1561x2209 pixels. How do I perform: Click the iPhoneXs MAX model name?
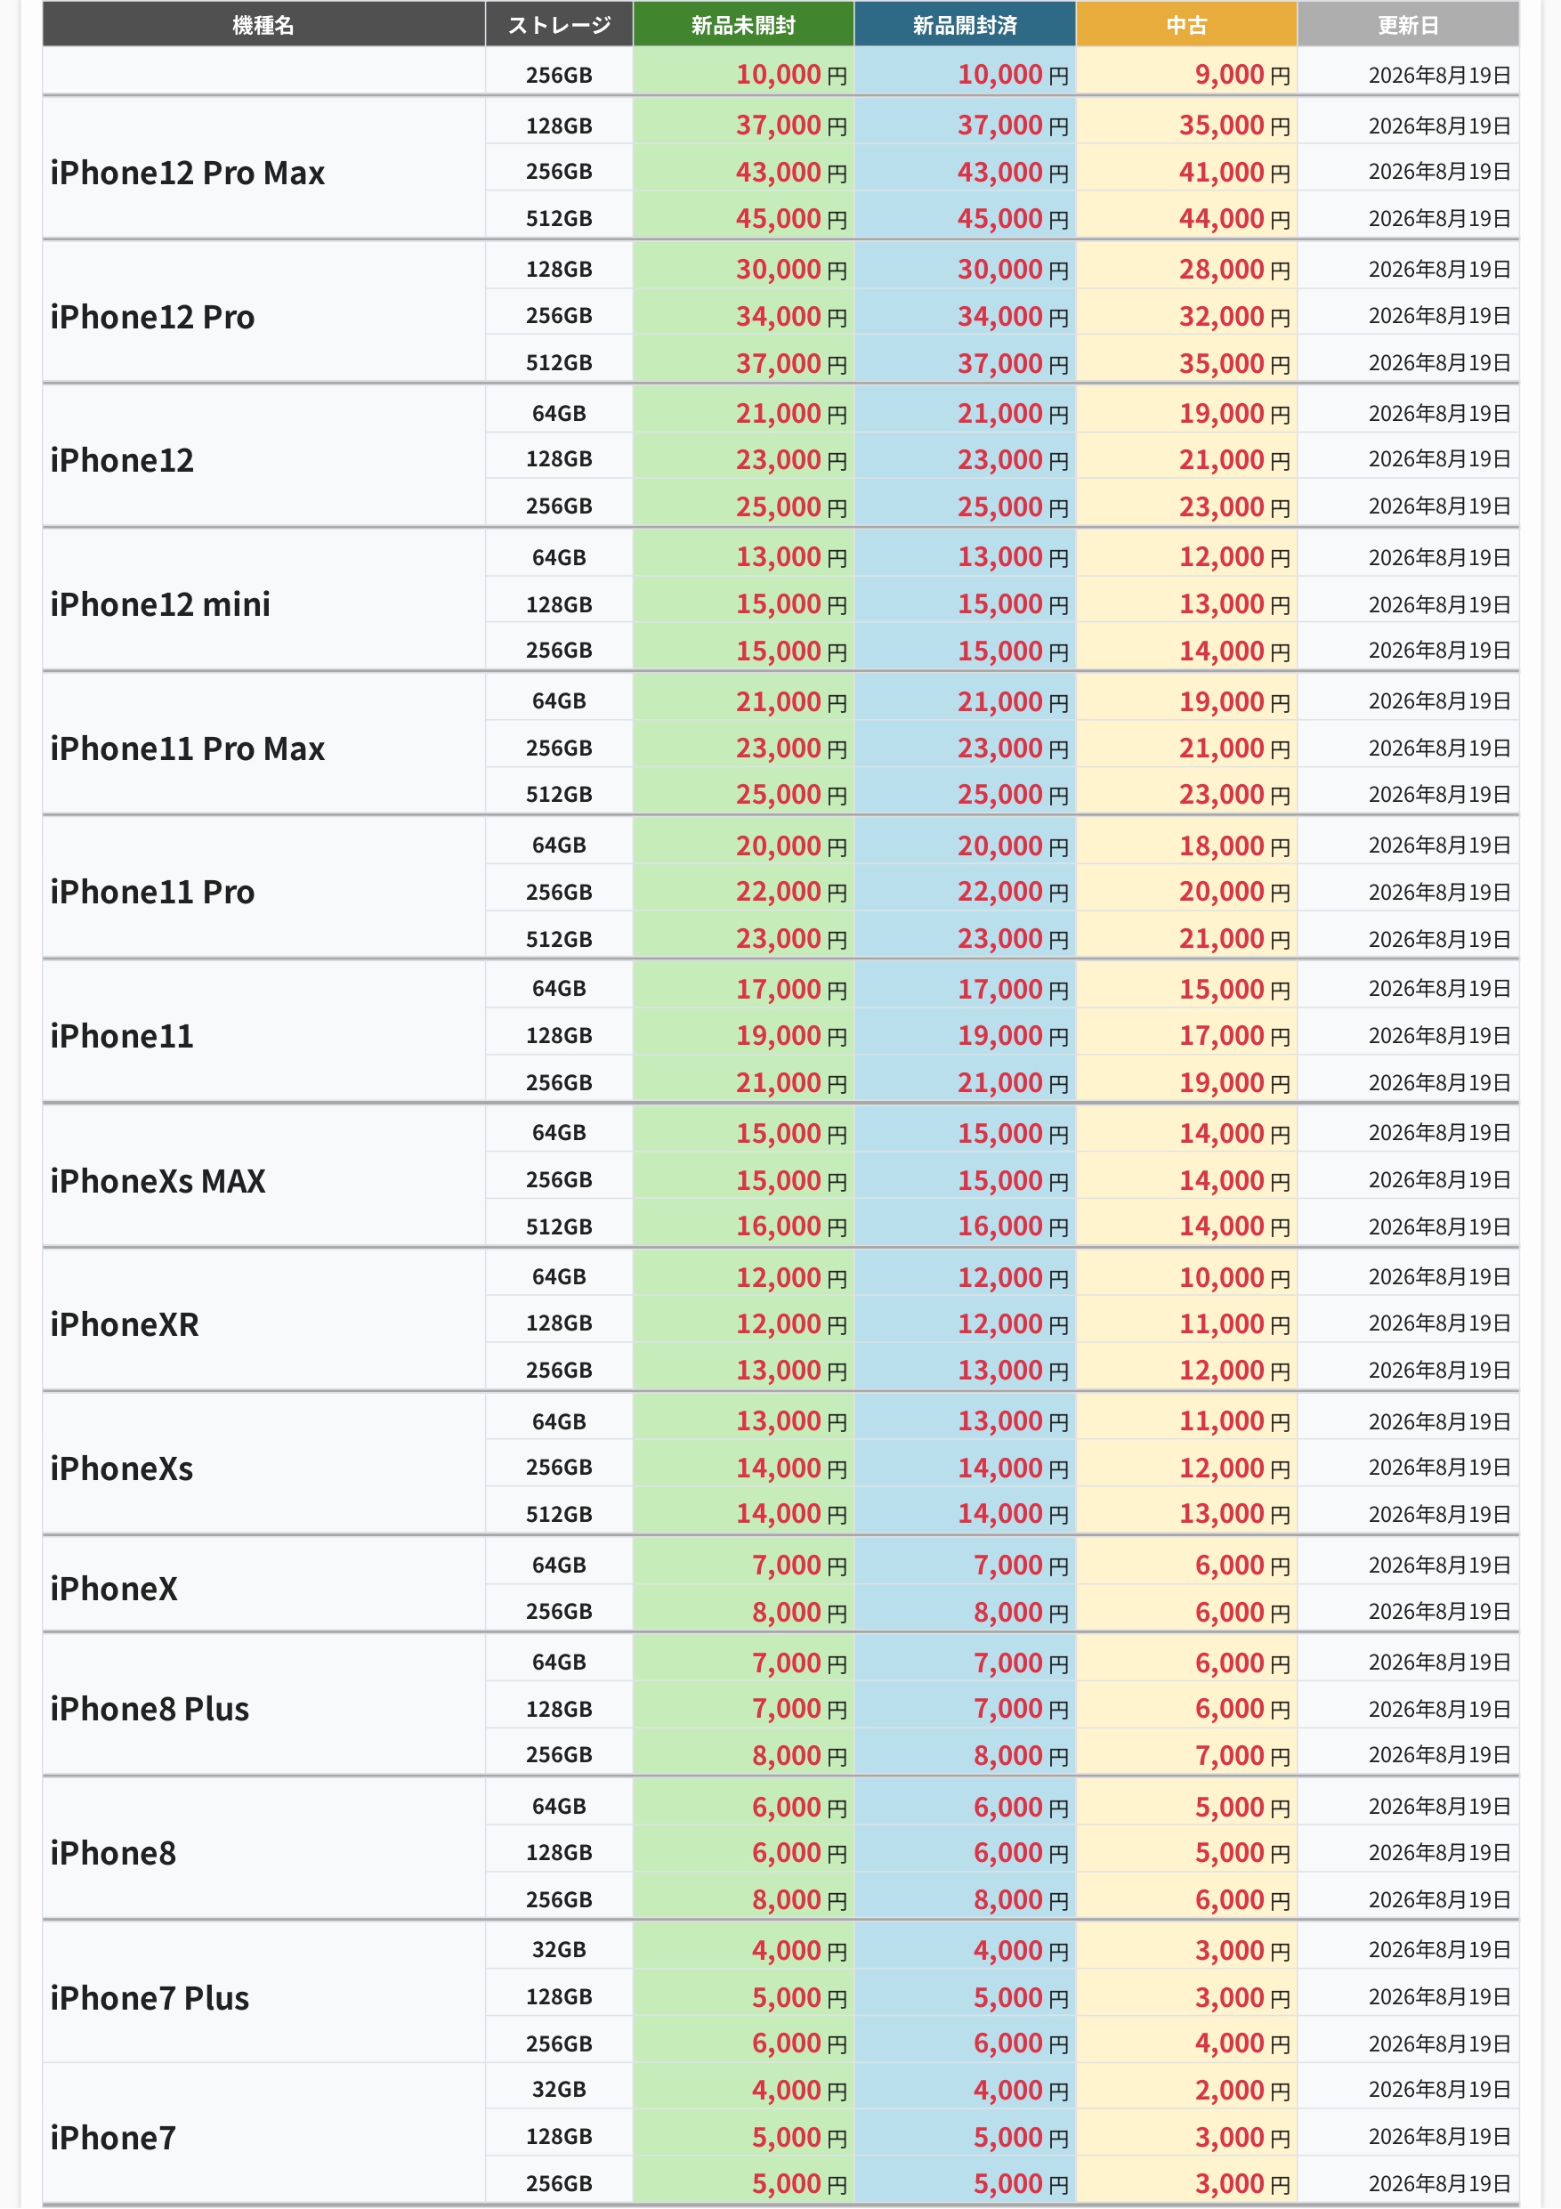[x=158, y=1180]
